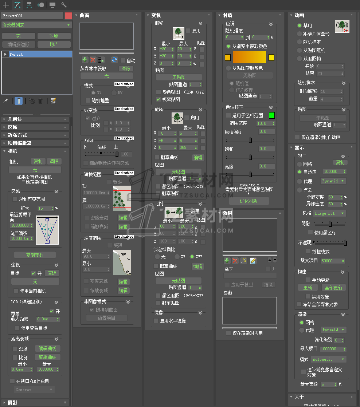Open the Display command panel tab
360x407 pixels.
[x=52, y=5]
